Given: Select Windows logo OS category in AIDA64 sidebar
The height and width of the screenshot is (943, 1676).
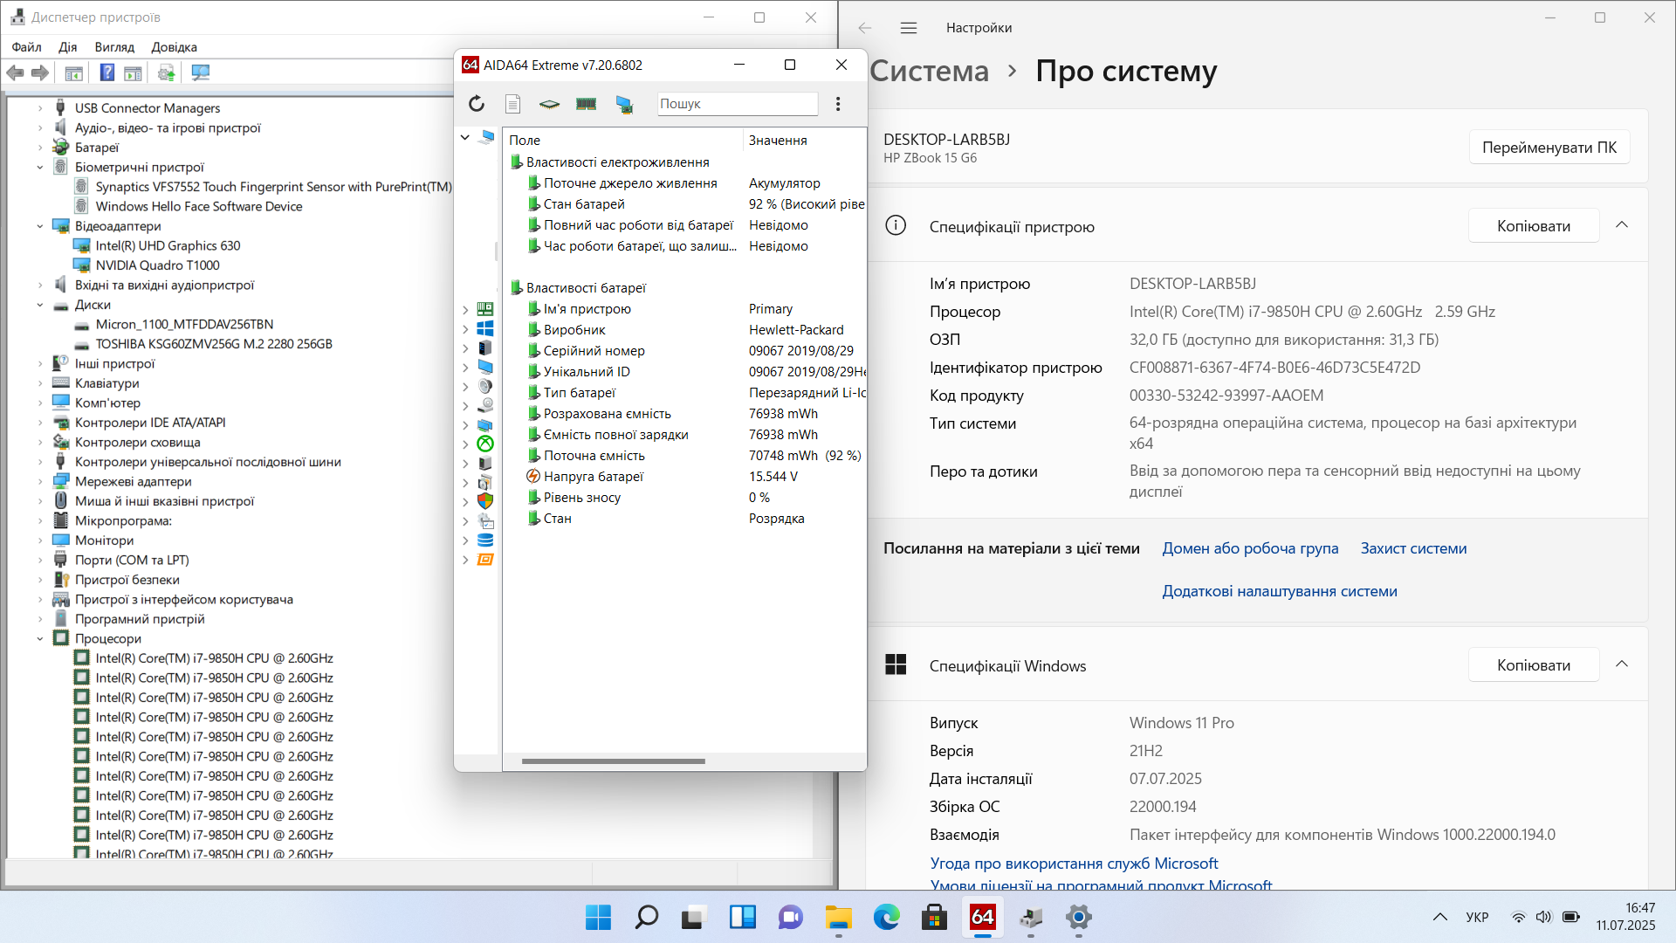Looking at the screenshot, I should point(485,328).
